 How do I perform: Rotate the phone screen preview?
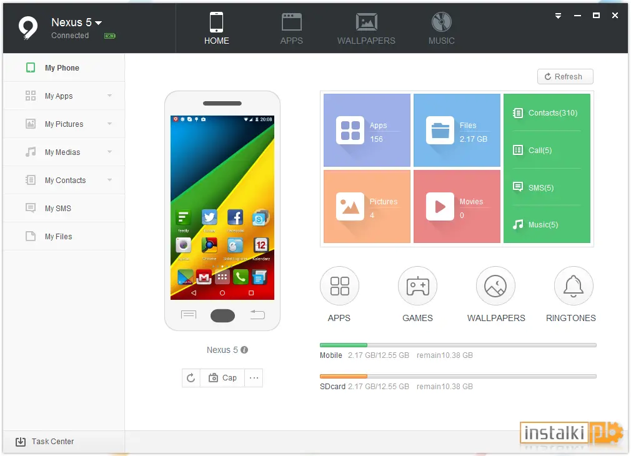(x=191, y=378)
